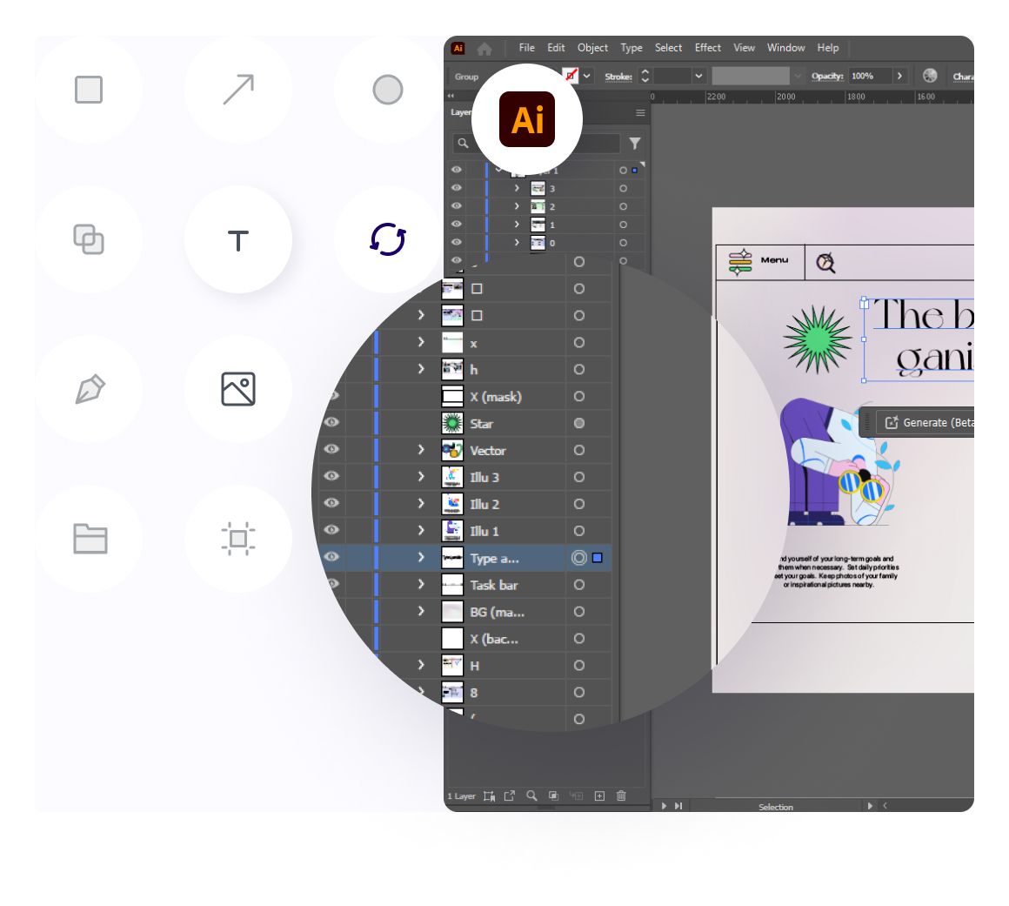This screenshot has width=1009, height=906.
Task: Open the Object menu
Action: 592,48
